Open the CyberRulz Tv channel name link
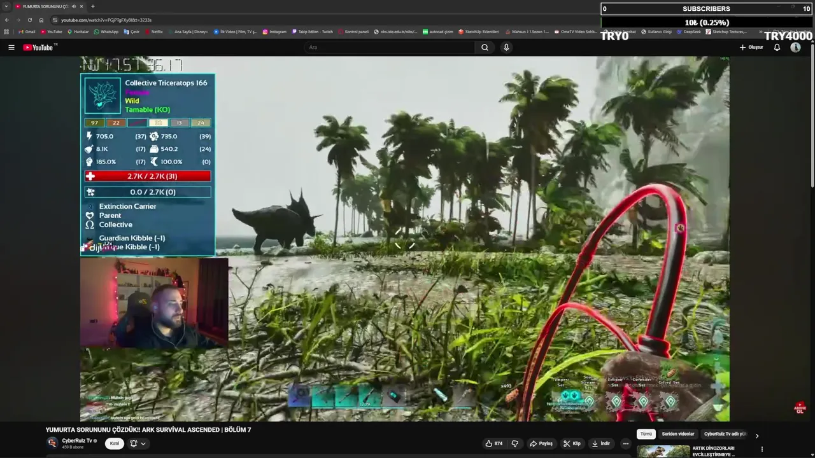 (77, 441)
